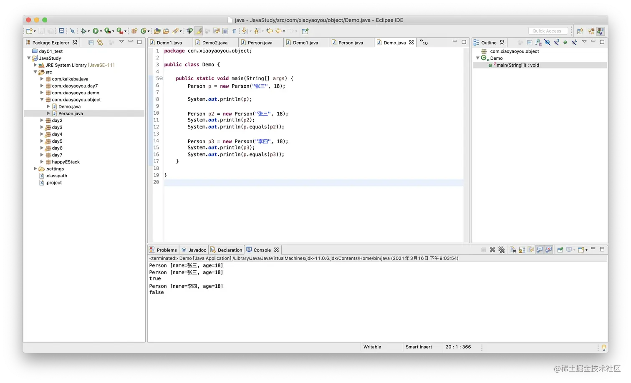Go to Last Edit Location icon
Image resolution: width=631 pixels, height=383 pixels.
tap(270, 31)
